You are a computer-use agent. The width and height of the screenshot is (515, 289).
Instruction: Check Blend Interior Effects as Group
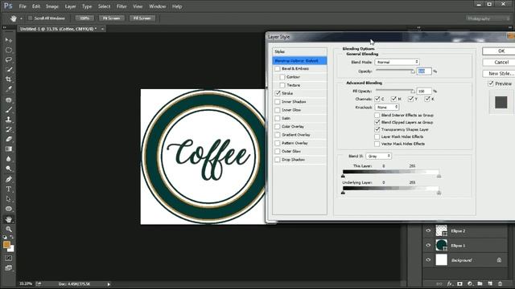click(377, 116)
